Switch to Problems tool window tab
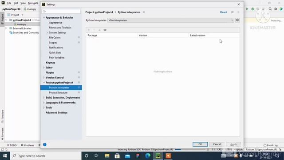The height and width of the screenshot is (160, 284). (x=28, y=145)
